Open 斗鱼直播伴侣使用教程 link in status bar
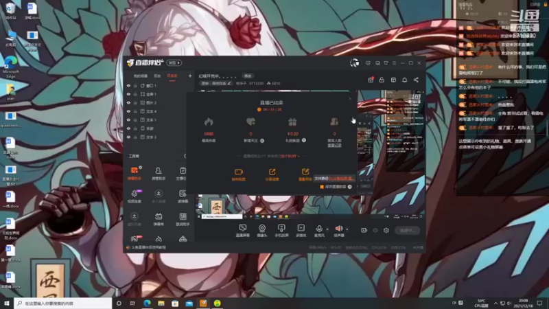 [148, 247]
